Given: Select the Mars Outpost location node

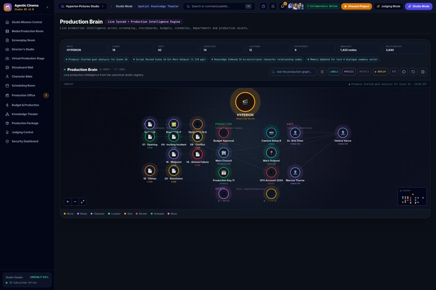Looking at the screenshot, I should point(271,153).
